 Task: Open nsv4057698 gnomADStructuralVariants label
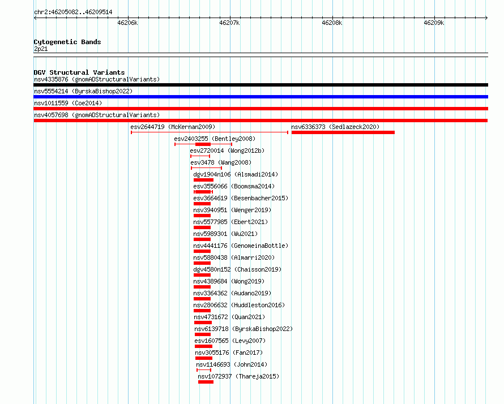[97, 115]
